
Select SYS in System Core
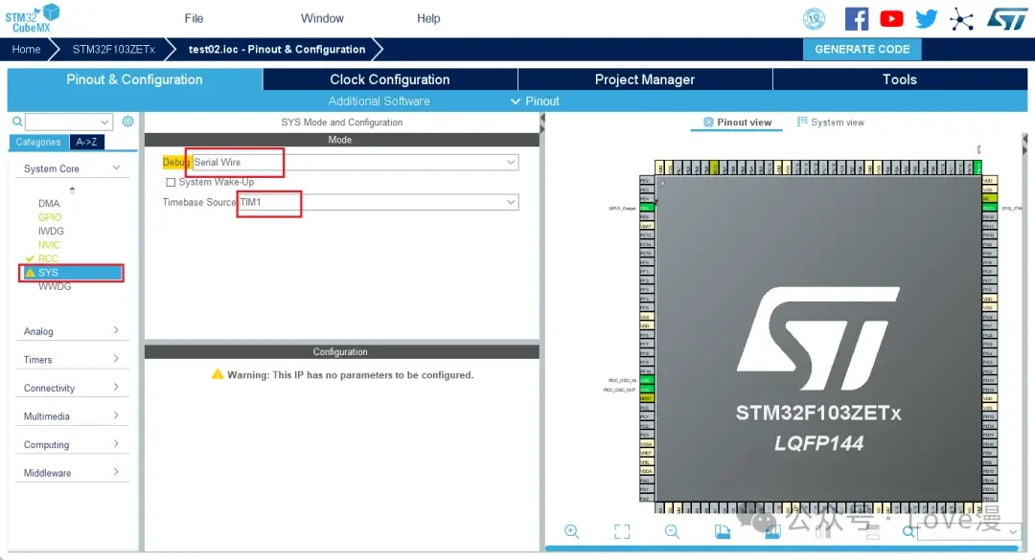click(x=71, y=273)
